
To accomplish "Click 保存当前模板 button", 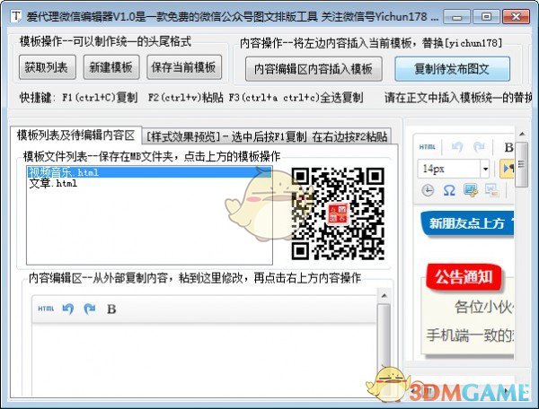I will 184,67.
